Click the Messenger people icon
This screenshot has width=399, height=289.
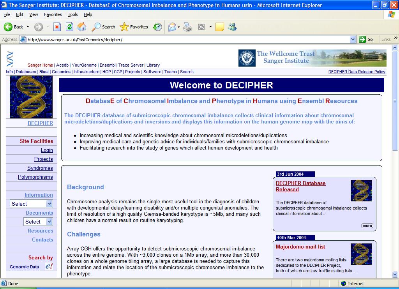(232, 27)
